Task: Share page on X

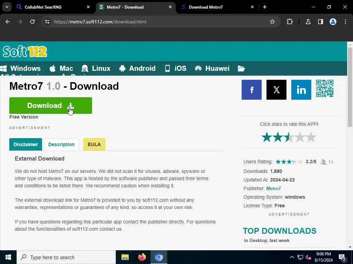Action: coord(276,90)
